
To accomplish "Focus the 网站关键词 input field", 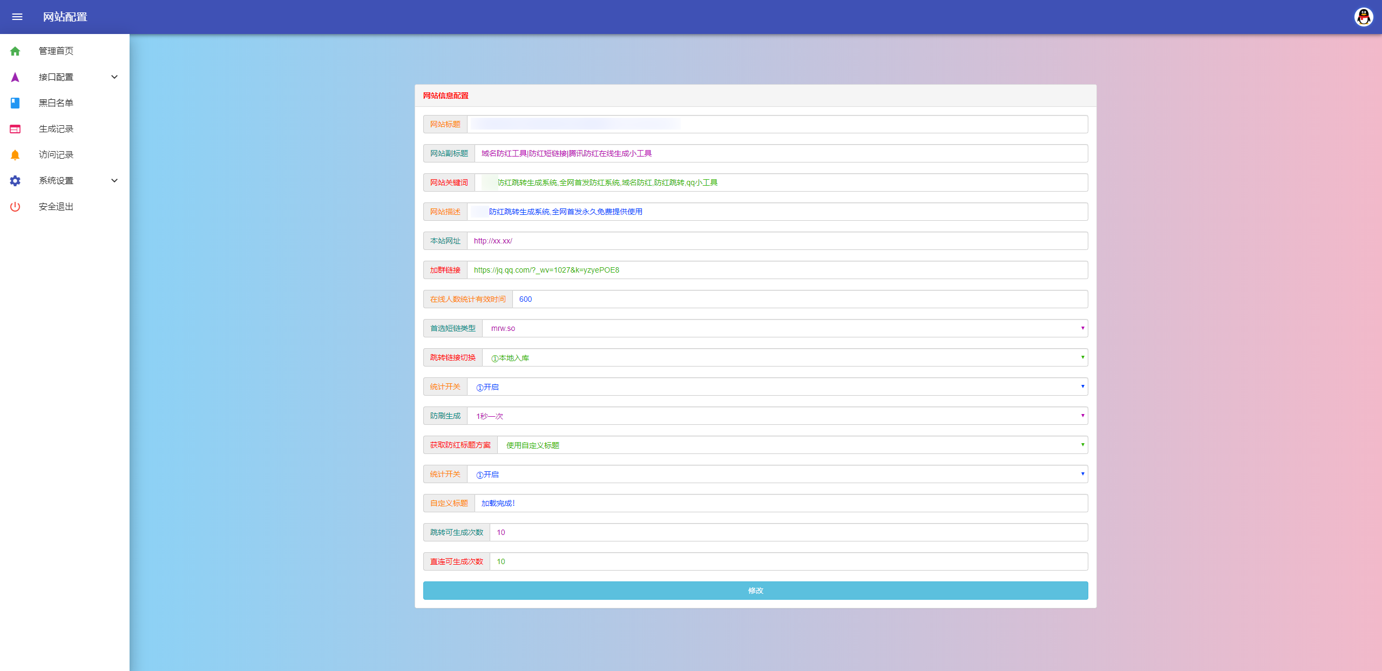I will click(781, 182).
